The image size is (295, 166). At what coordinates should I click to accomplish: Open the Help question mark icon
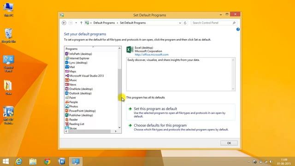[x=238, y=30]
